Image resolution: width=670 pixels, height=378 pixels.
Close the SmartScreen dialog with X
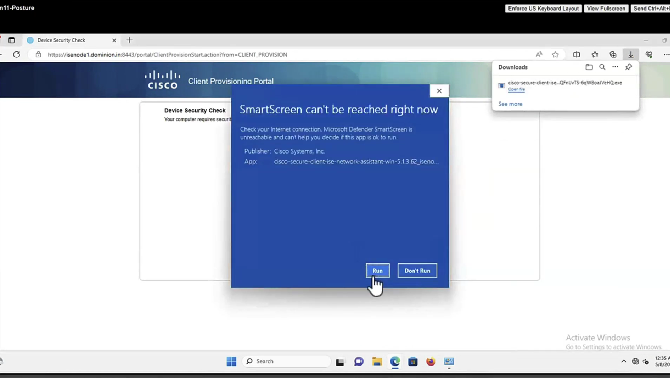tap(439, 91)
